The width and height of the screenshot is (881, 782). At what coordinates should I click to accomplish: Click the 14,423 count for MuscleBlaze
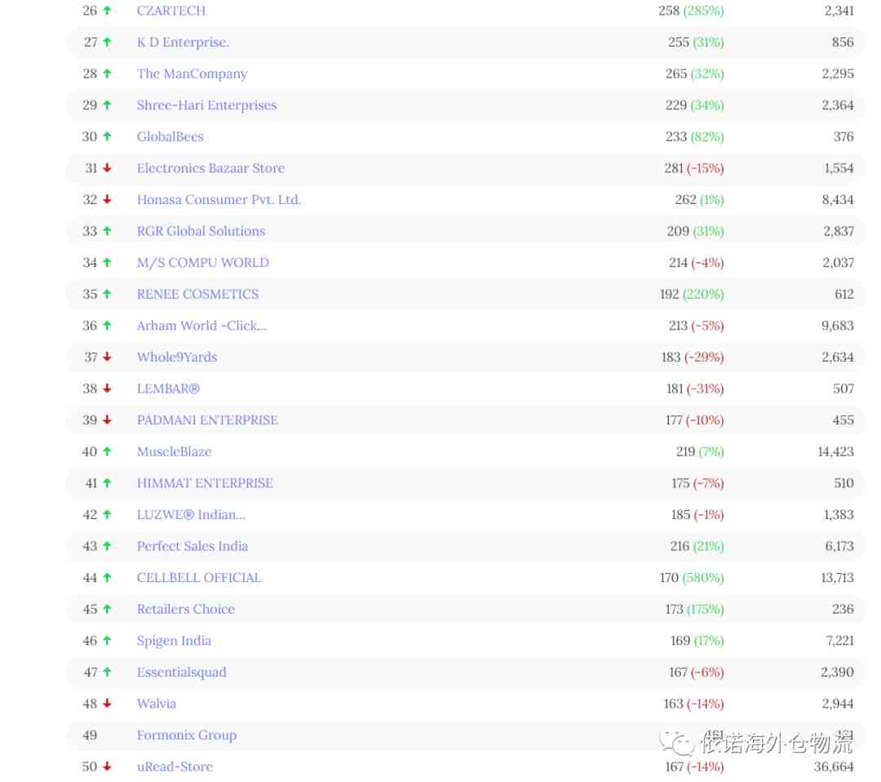point(835,451)
